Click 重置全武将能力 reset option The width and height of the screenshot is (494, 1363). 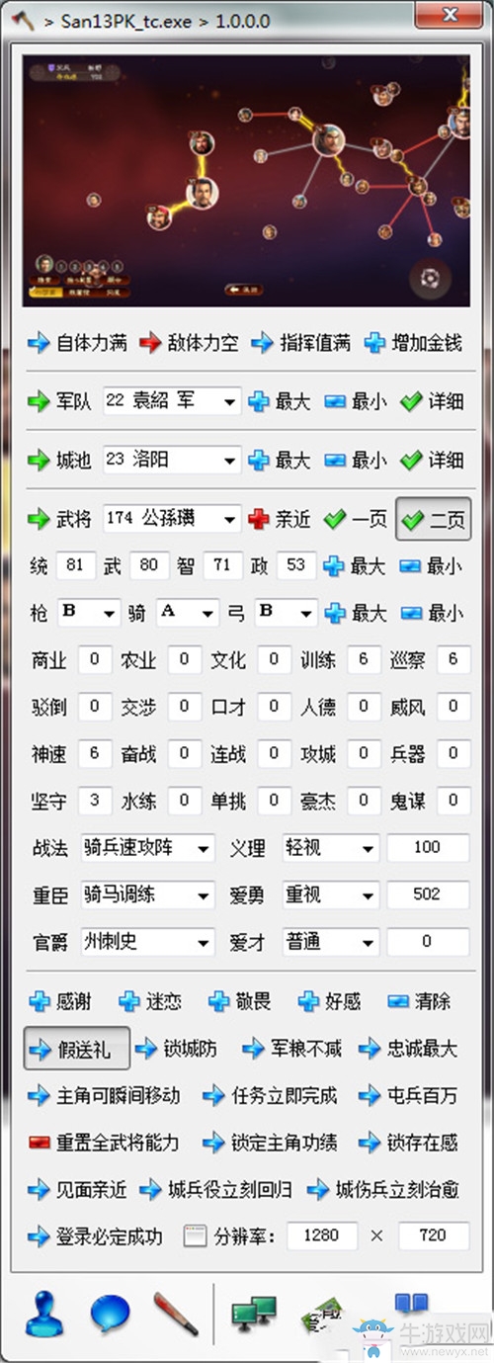point(104,1143)
